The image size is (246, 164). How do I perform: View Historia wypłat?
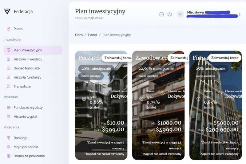[x=26, y=117]
